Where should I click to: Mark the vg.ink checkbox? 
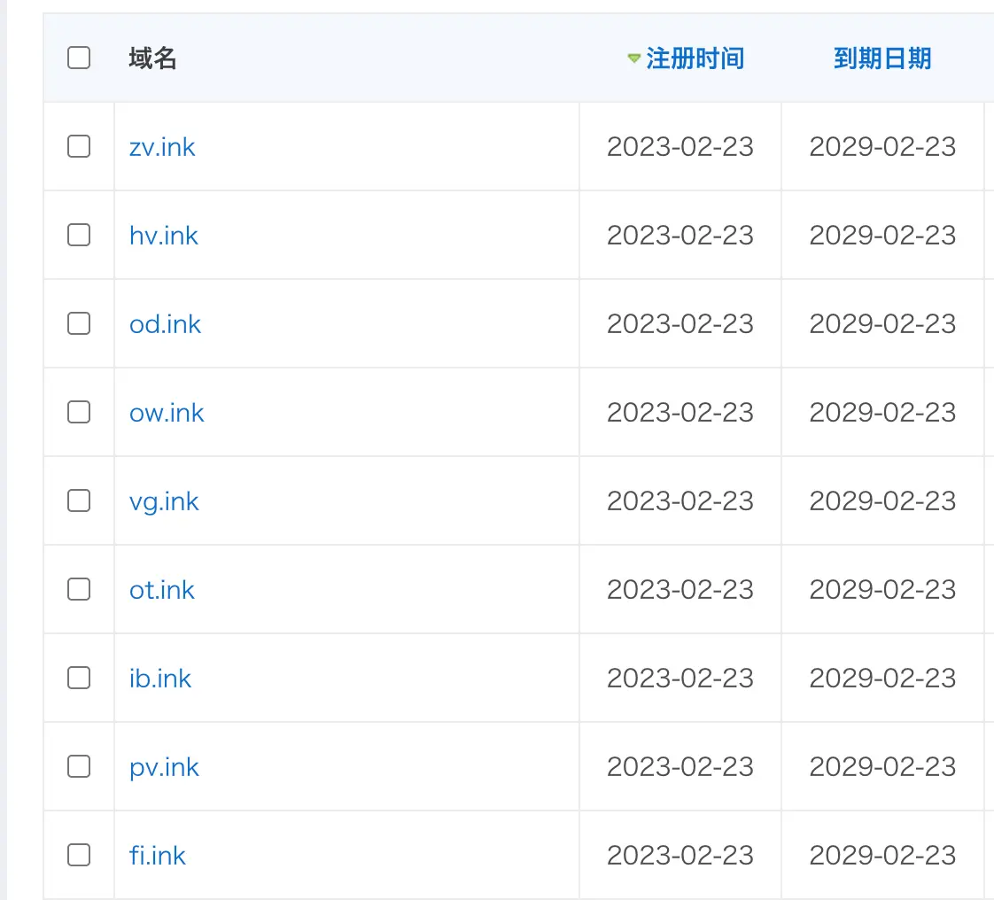point(79,500)
